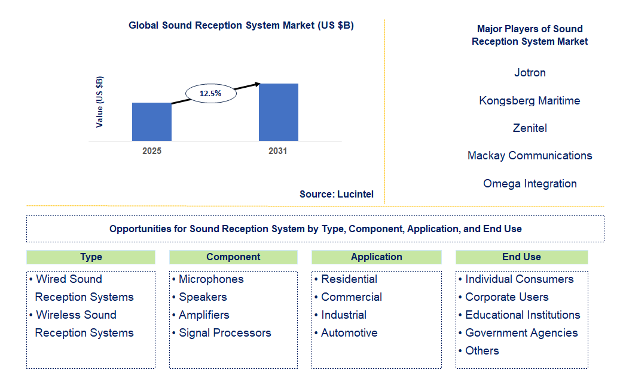Click the 'Value (US $B)' axis title
This screenshot has width=620, height=376.
click(99, 102)
